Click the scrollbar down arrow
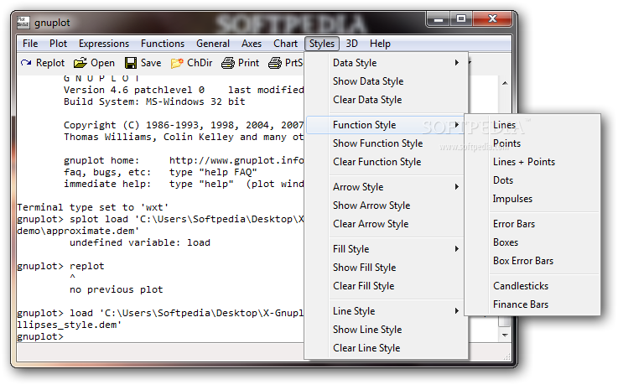Screen dimensions: 618x385 coord(505,336)
